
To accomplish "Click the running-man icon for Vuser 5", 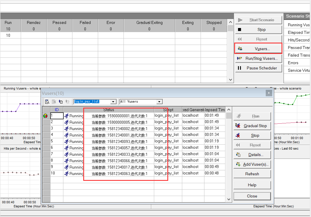I will (66, 141).
